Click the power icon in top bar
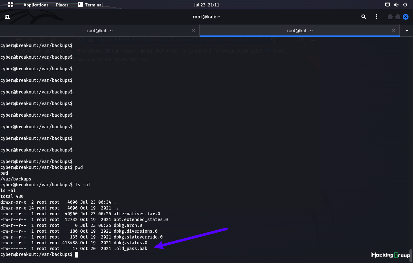The image size is (413, 263). (405, 5)
